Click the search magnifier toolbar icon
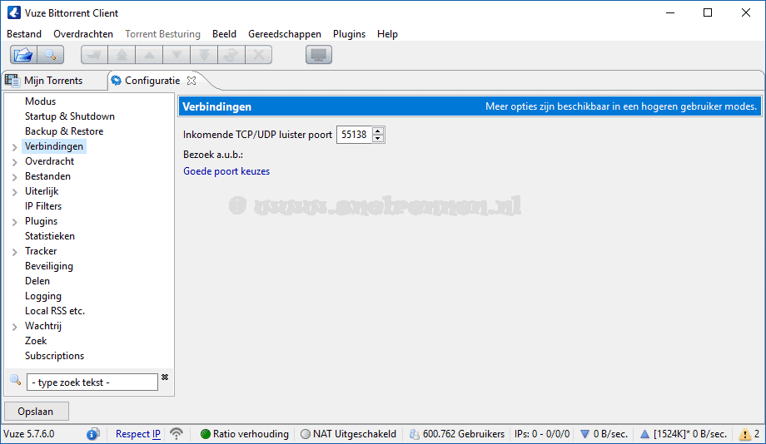 coord(50,55)
